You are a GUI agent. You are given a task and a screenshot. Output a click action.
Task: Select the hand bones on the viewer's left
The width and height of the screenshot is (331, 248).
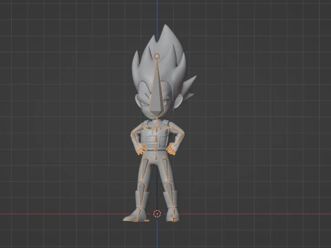click(x=141, y=149)
